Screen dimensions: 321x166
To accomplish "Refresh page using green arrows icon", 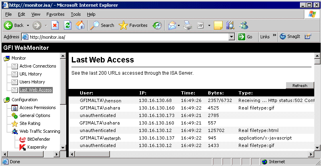I will (x=67, y=25).
